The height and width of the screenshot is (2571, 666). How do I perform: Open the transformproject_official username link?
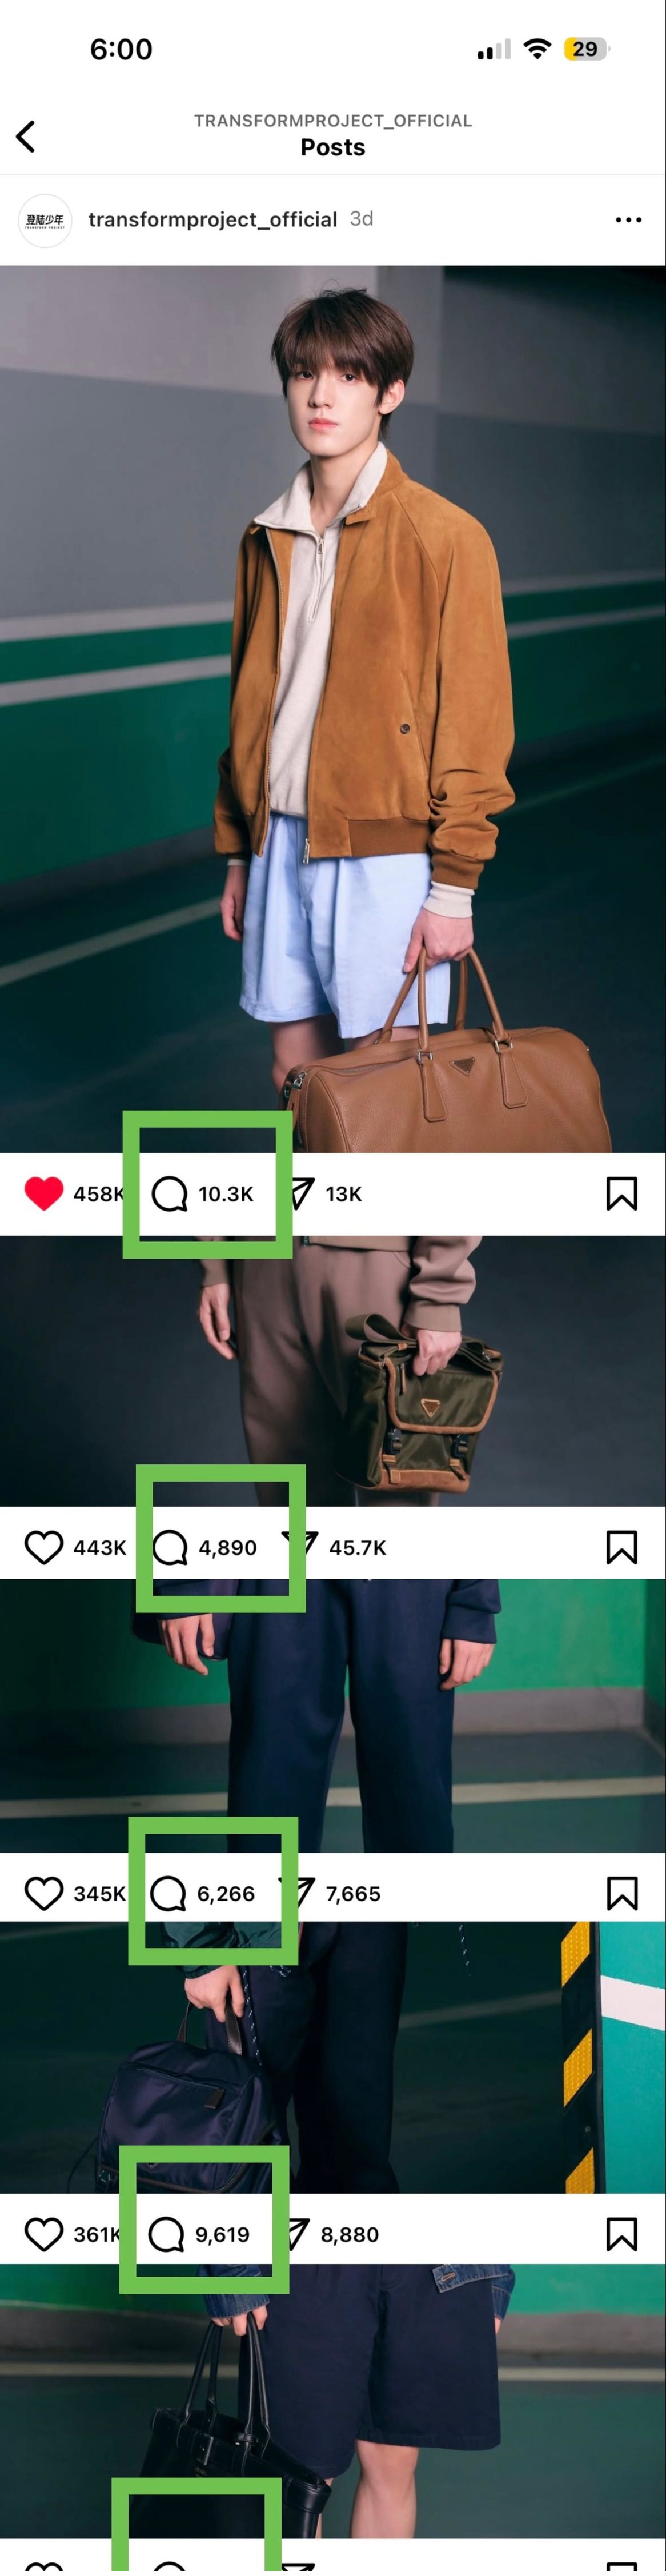click(x=212, y=219)
